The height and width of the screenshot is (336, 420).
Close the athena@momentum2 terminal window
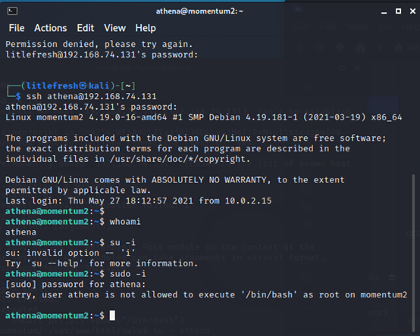point(412,11)
